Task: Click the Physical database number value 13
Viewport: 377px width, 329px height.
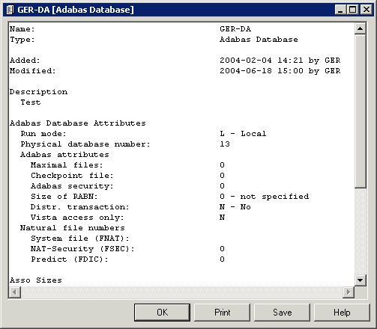Action: point(225,144)
